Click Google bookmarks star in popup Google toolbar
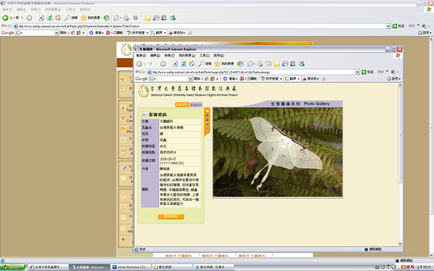The width and height of the screenshot is (434, 271). pos(225,79)
